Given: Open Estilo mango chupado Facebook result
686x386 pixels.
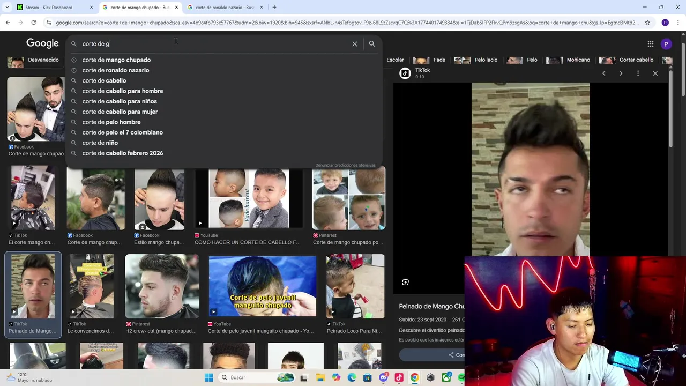Looking at the screenshot, I should (159, 198).
